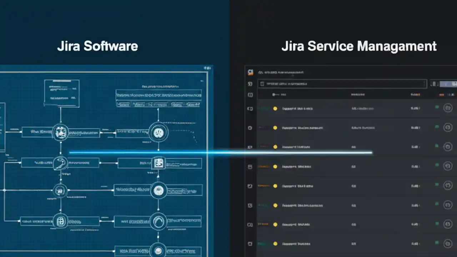Open the sort dropdown beside the search bar

click(433, 84)
